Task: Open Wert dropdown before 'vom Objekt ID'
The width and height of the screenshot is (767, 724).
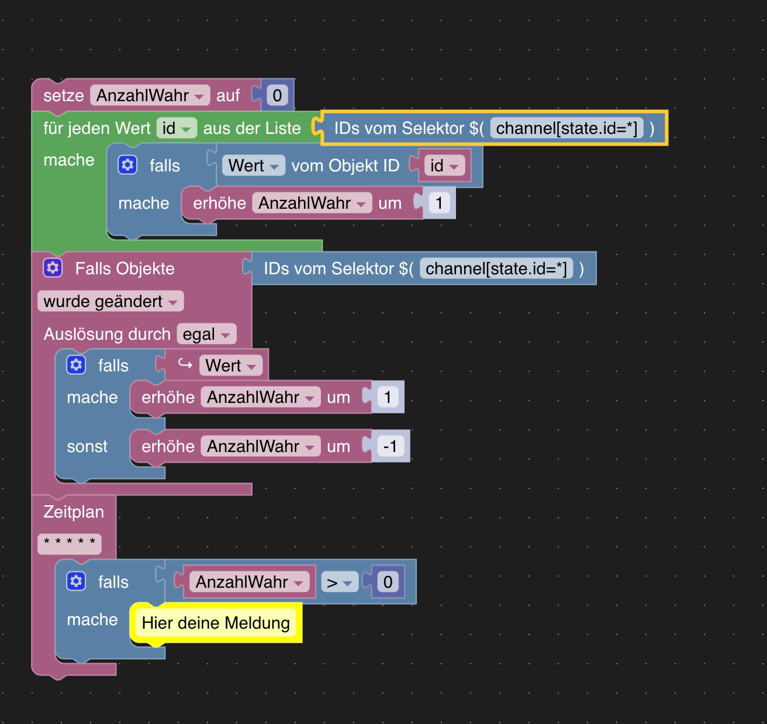Action: coord(254,166)
